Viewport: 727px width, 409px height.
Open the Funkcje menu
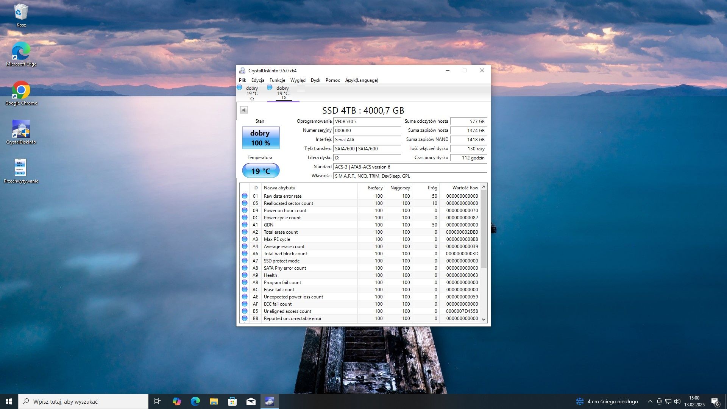pyautogui.click(x=277, y=80)
